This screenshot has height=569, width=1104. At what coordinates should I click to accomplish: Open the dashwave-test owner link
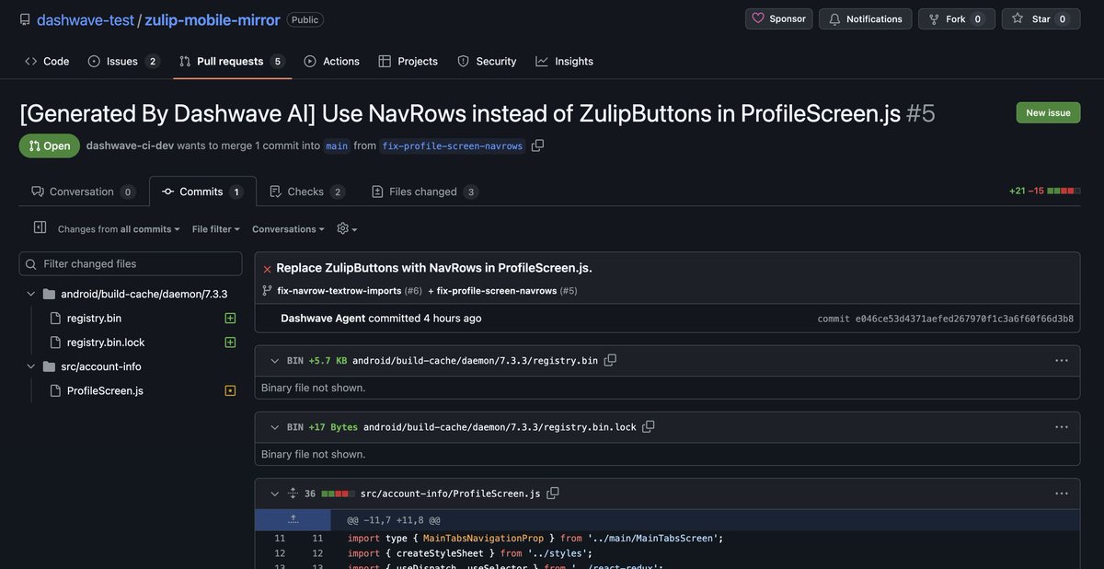click(x=86, y=19)
